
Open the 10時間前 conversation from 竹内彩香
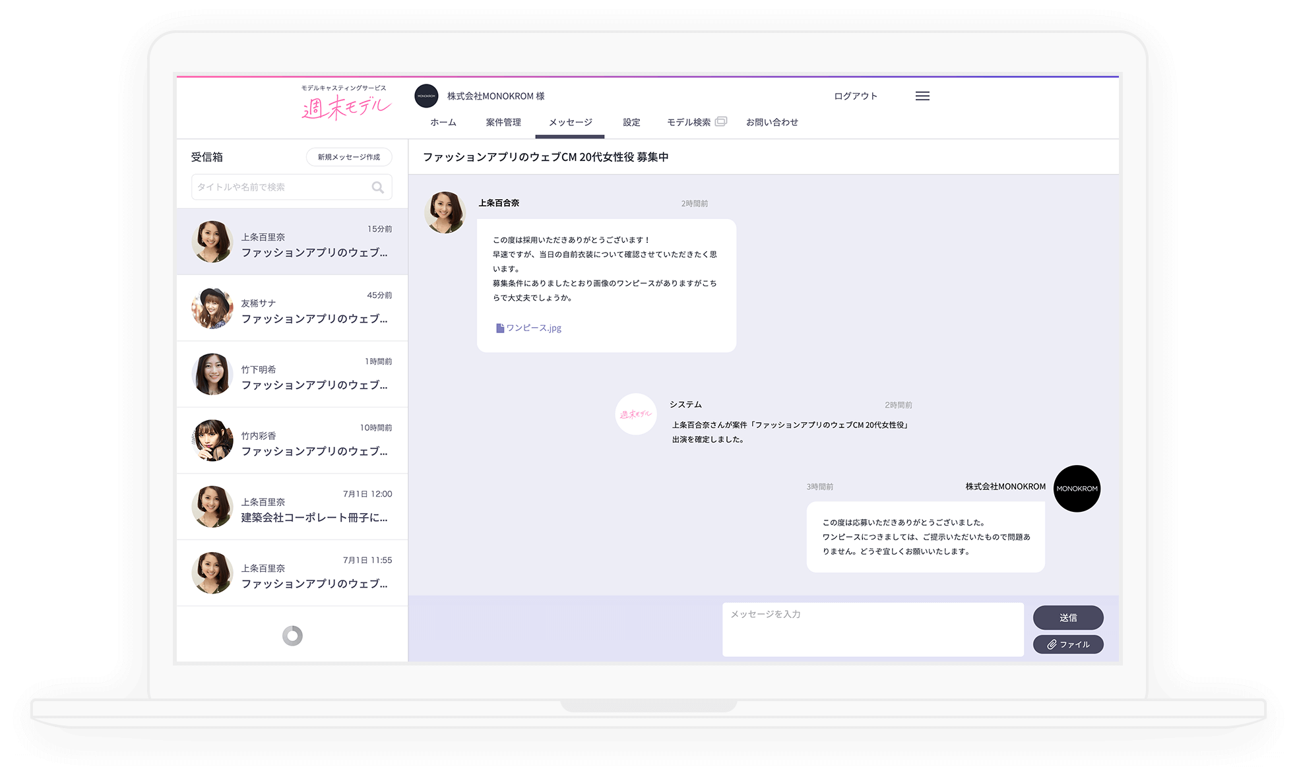tap(292, 441)
